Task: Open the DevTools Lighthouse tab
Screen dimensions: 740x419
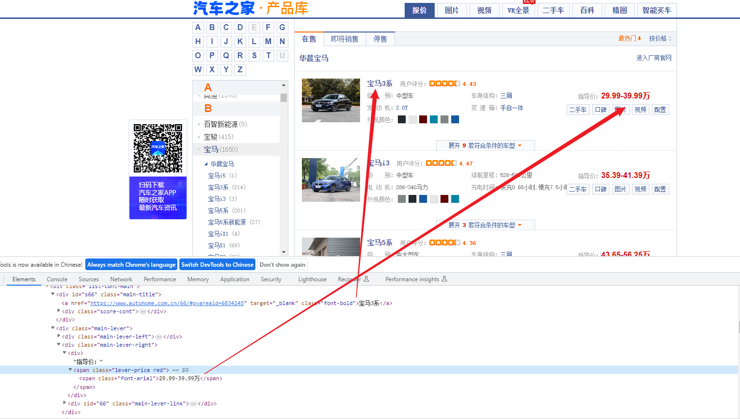Action: point(313,279)
